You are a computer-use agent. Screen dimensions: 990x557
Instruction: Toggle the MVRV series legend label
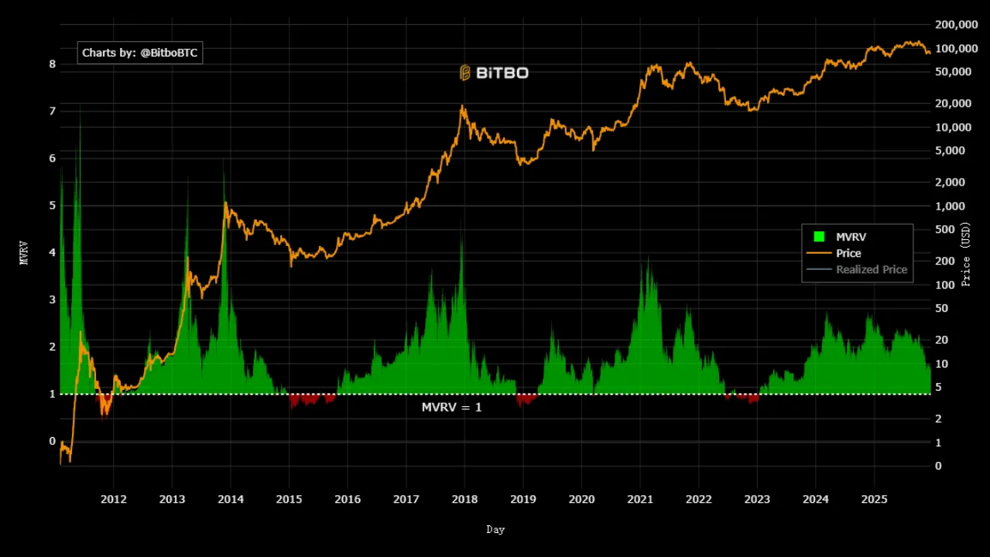(x=851, y=237)
